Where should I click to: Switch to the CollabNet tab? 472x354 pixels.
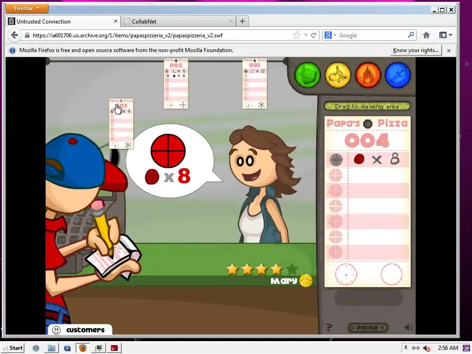point(178,21)
